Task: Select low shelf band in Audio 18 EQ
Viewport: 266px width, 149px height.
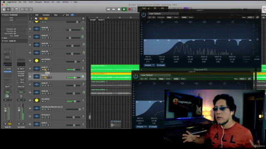Action: coord(154,84)
